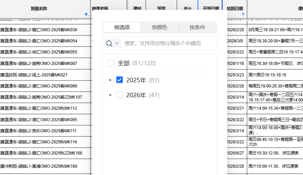Click the filter icon in 结班日期 header
Image resolution: width=303 pixels, height=175 pixels.
(243, 15)
